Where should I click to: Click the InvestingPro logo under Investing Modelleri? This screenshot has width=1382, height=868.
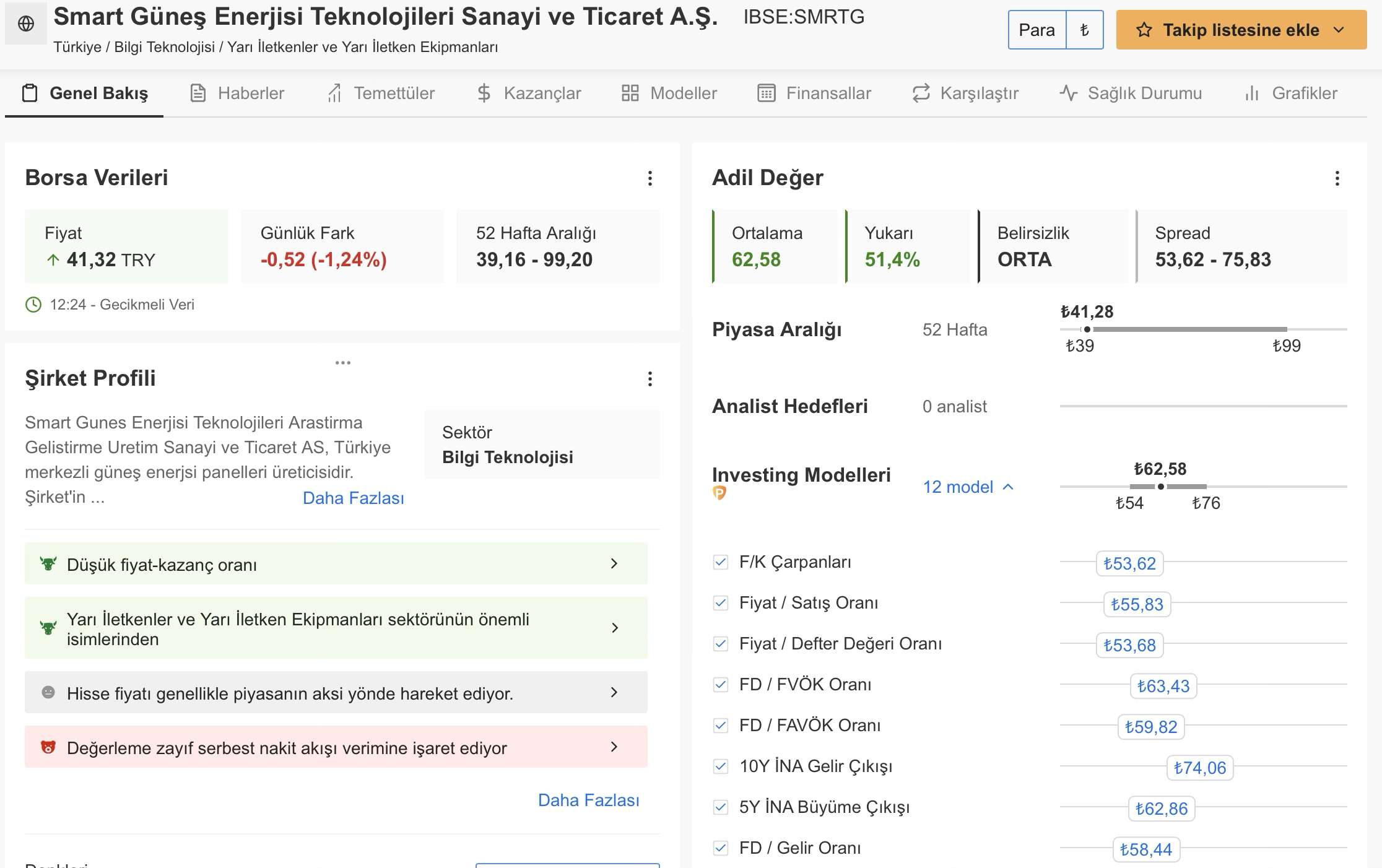click(x=719, y=493)
